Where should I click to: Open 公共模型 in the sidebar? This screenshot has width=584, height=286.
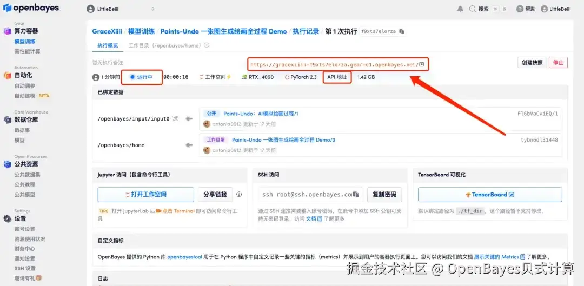pyautogui.click(x=25, y=195)
